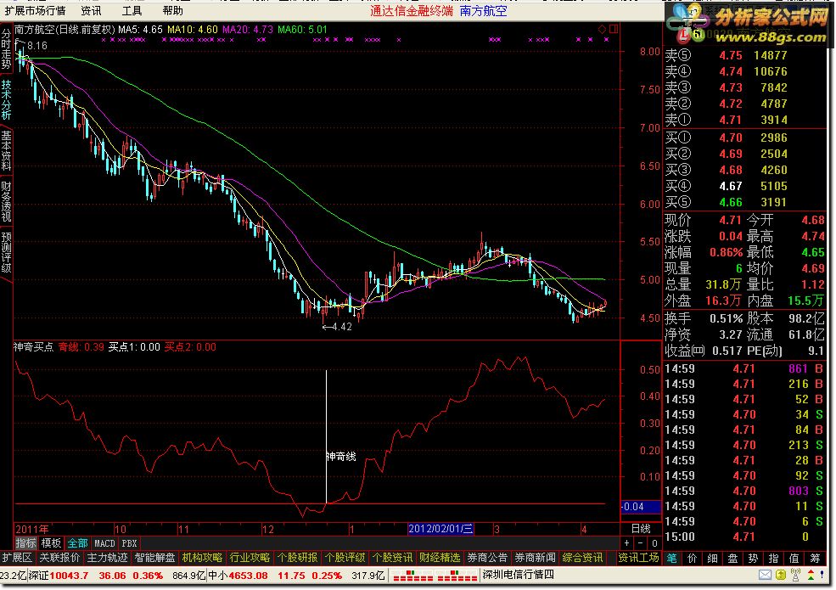Click the -0.04 blue value marker on axis

(x=641, y=506)
